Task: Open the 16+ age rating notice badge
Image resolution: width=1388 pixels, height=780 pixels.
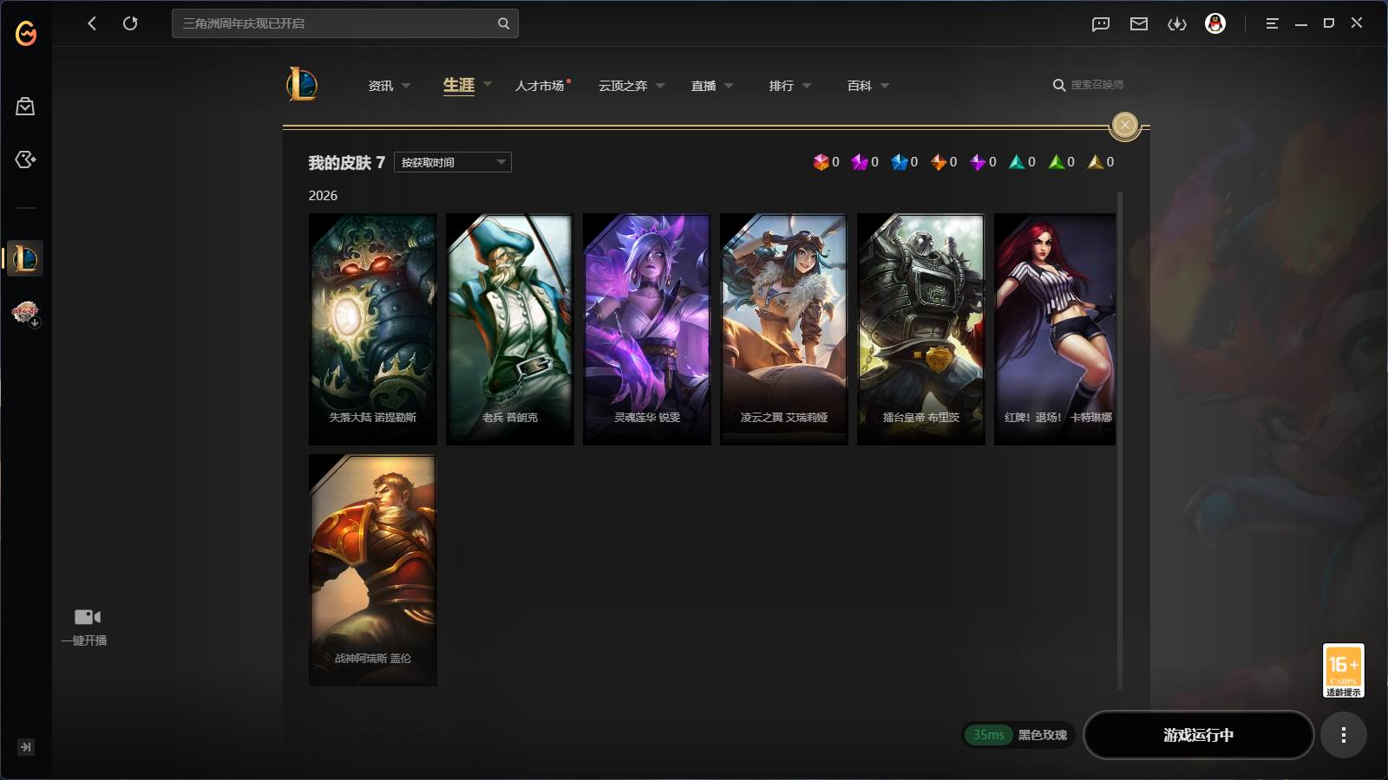Action: click(x=1344, y=670)
